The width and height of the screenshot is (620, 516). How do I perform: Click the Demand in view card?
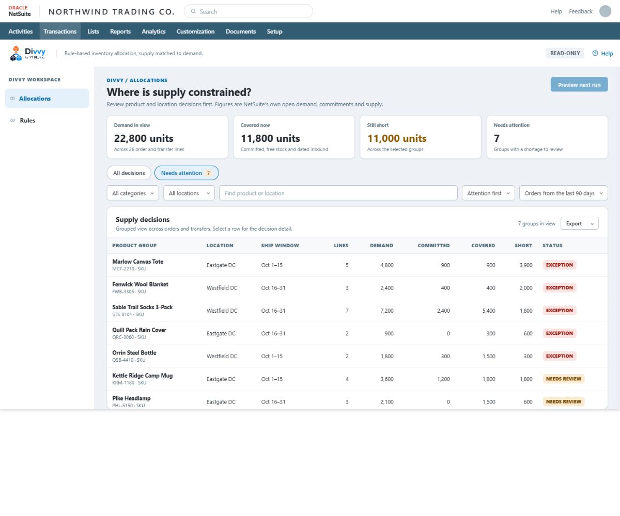[167, 137]
